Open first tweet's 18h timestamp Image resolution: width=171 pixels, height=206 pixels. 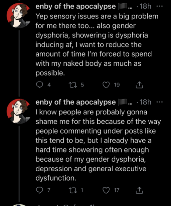point(146,6)
